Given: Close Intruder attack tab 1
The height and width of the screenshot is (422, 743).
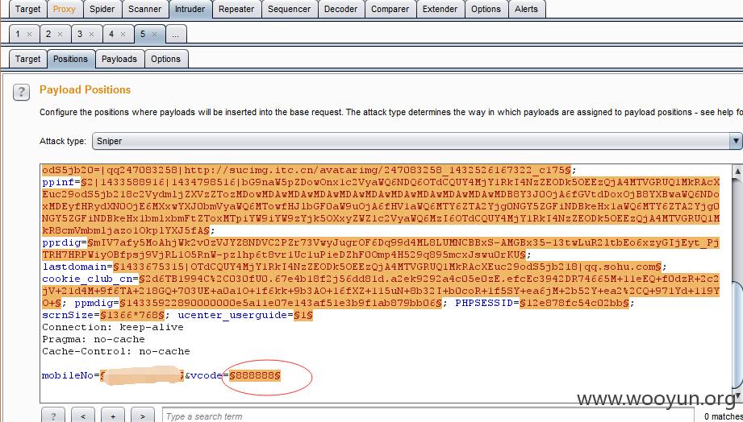Looking at the screenshot, I should [29, 34].
